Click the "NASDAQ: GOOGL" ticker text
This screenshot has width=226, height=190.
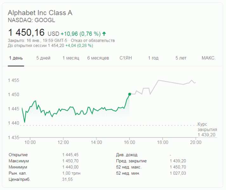31,20
